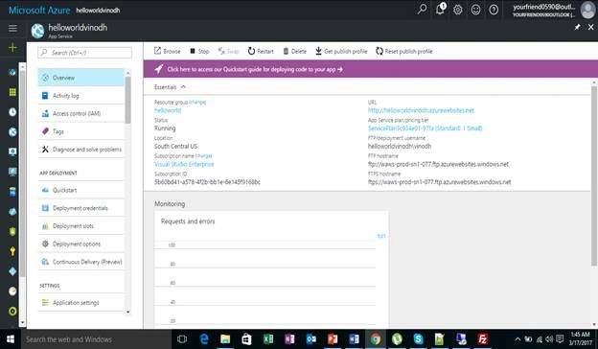The width and height of the screenshot is (598, 349).
Task: Click the main blade vertical scrollbar
Action: pyautogui.click(x=594, y=175)
